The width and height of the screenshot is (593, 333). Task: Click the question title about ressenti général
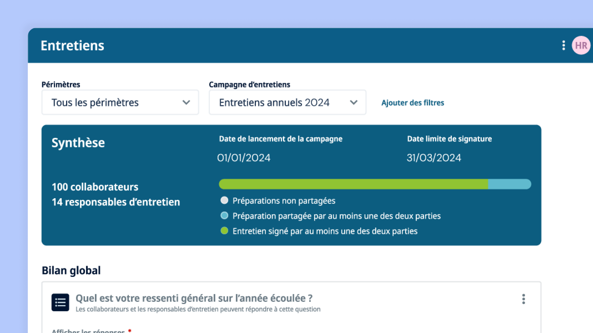[194, 298]
